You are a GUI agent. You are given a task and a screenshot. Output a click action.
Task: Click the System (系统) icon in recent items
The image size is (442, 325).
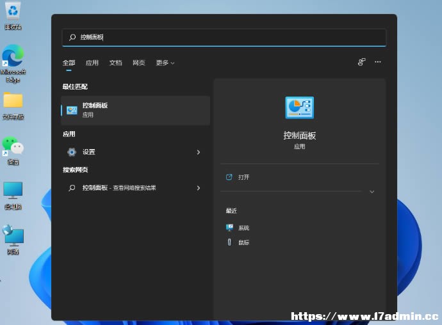tap(229, 227)
